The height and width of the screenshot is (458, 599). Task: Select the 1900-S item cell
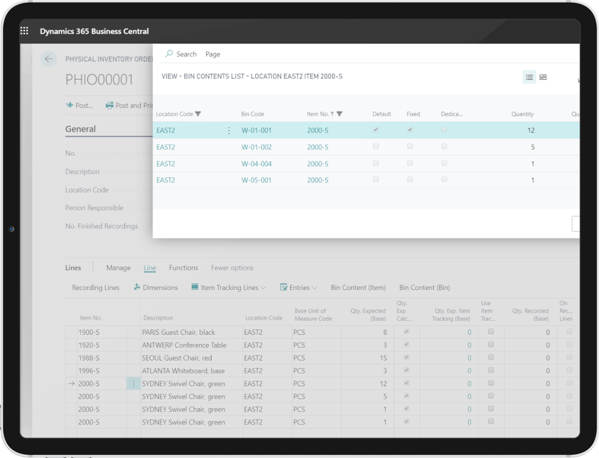[102, 332]
